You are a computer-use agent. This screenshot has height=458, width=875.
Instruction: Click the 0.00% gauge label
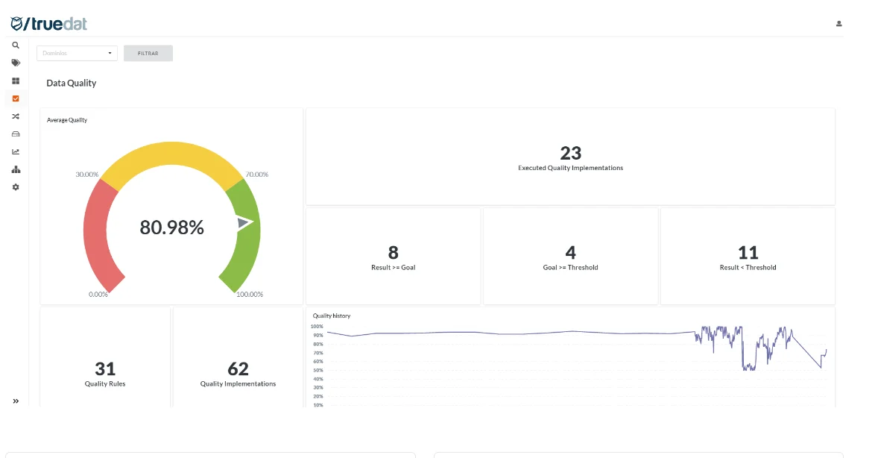[x=98, y=295]
